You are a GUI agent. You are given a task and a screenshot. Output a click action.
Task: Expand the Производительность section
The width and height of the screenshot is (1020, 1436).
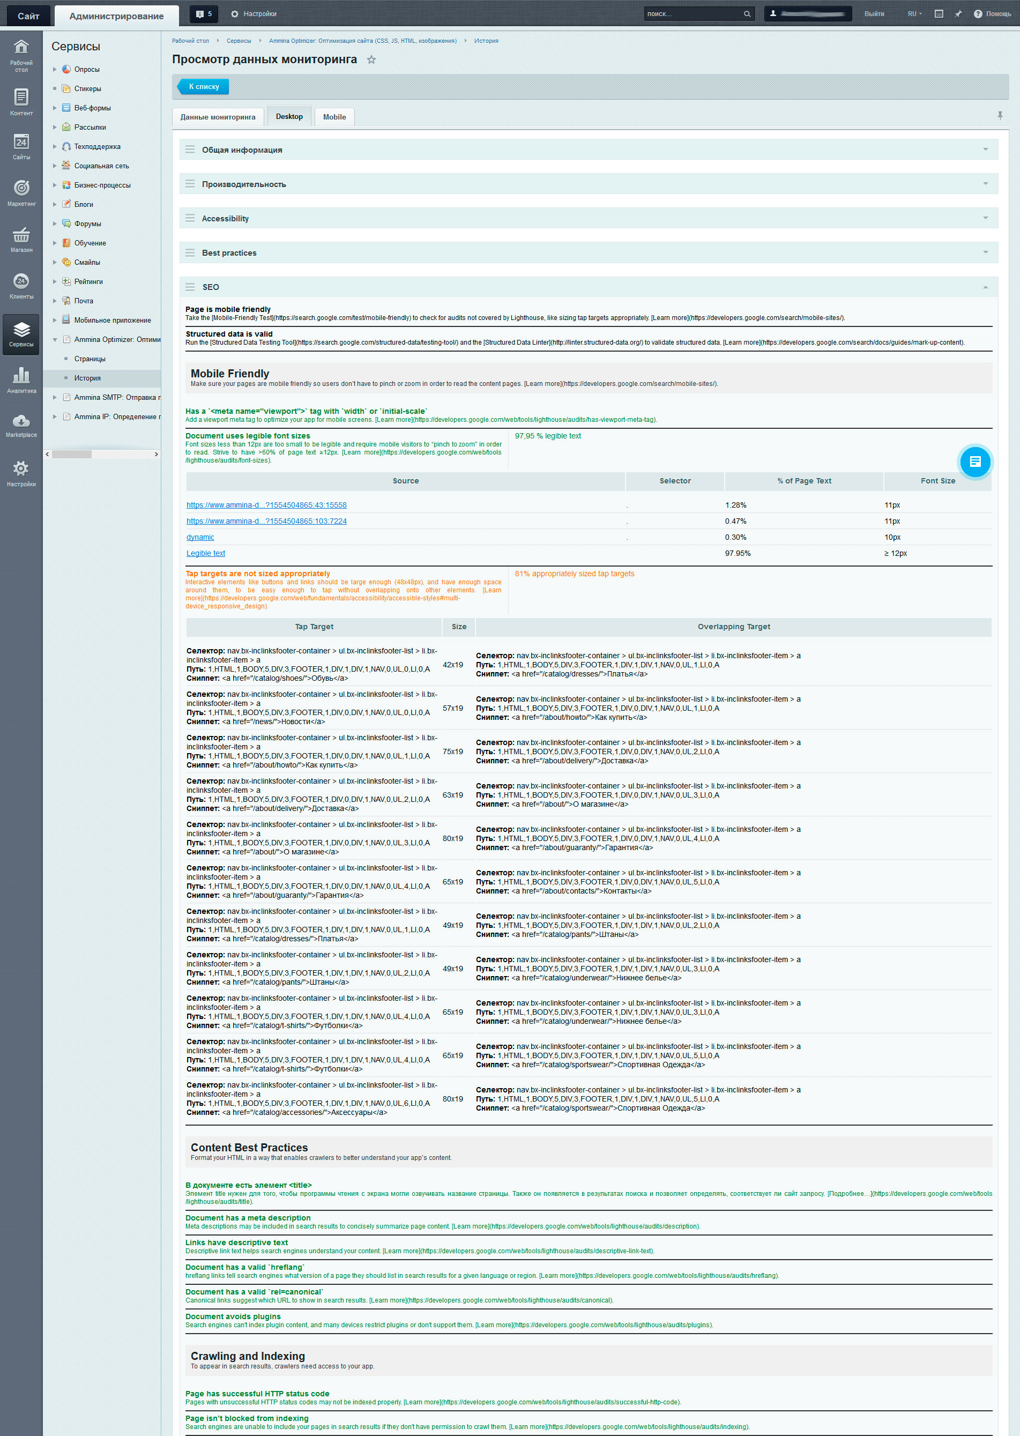click(985, 184)
